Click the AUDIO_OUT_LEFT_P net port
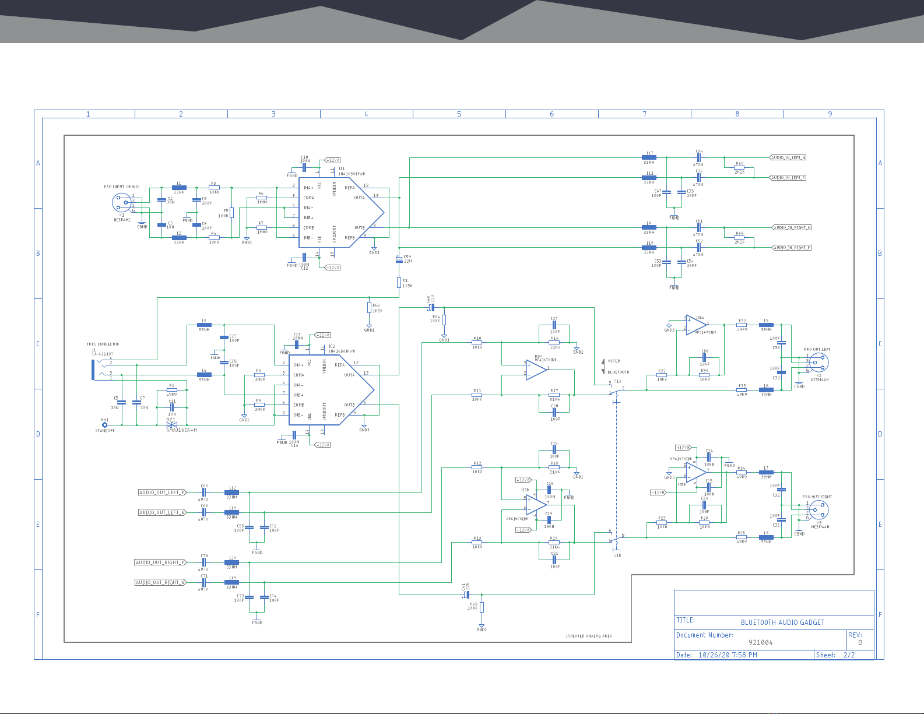 point(162,493)
